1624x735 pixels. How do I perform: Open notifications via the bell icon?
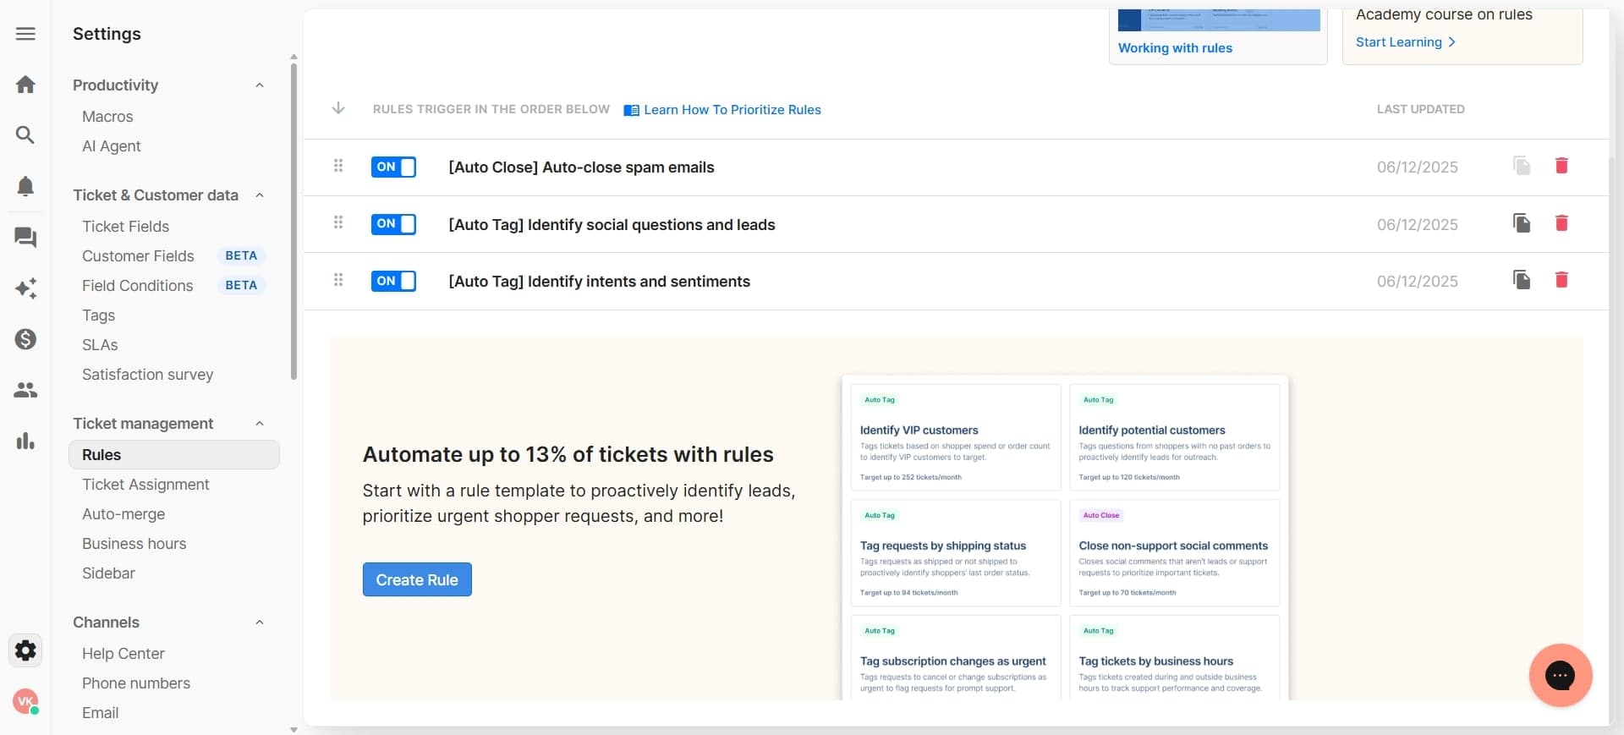click(25, 186)
